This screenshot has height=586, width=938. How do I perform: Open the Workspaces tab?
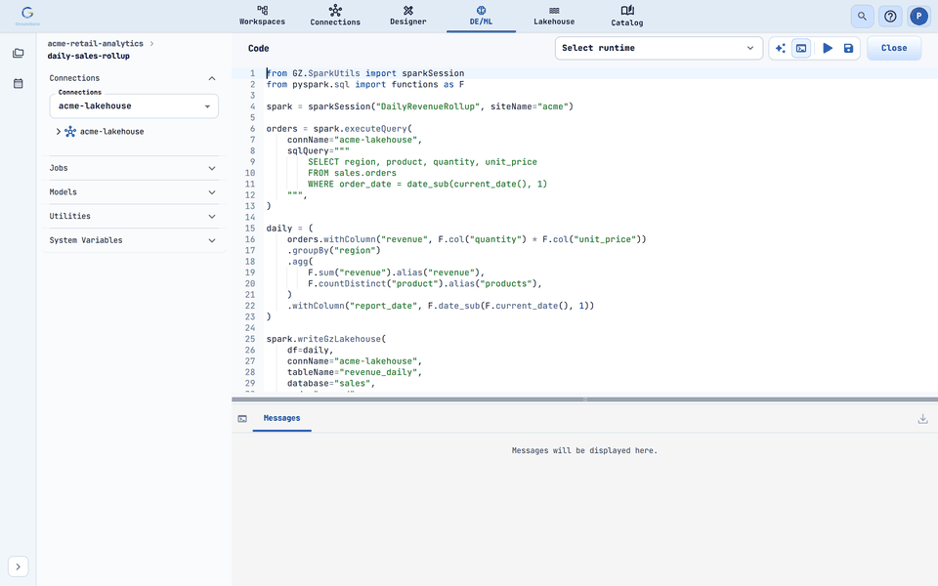(262, 16)
